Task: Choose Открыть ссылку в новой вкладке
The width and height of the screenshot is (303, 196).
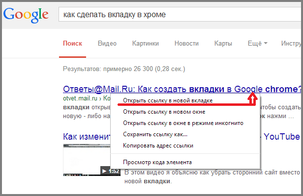Action: [x=168, y=100]
